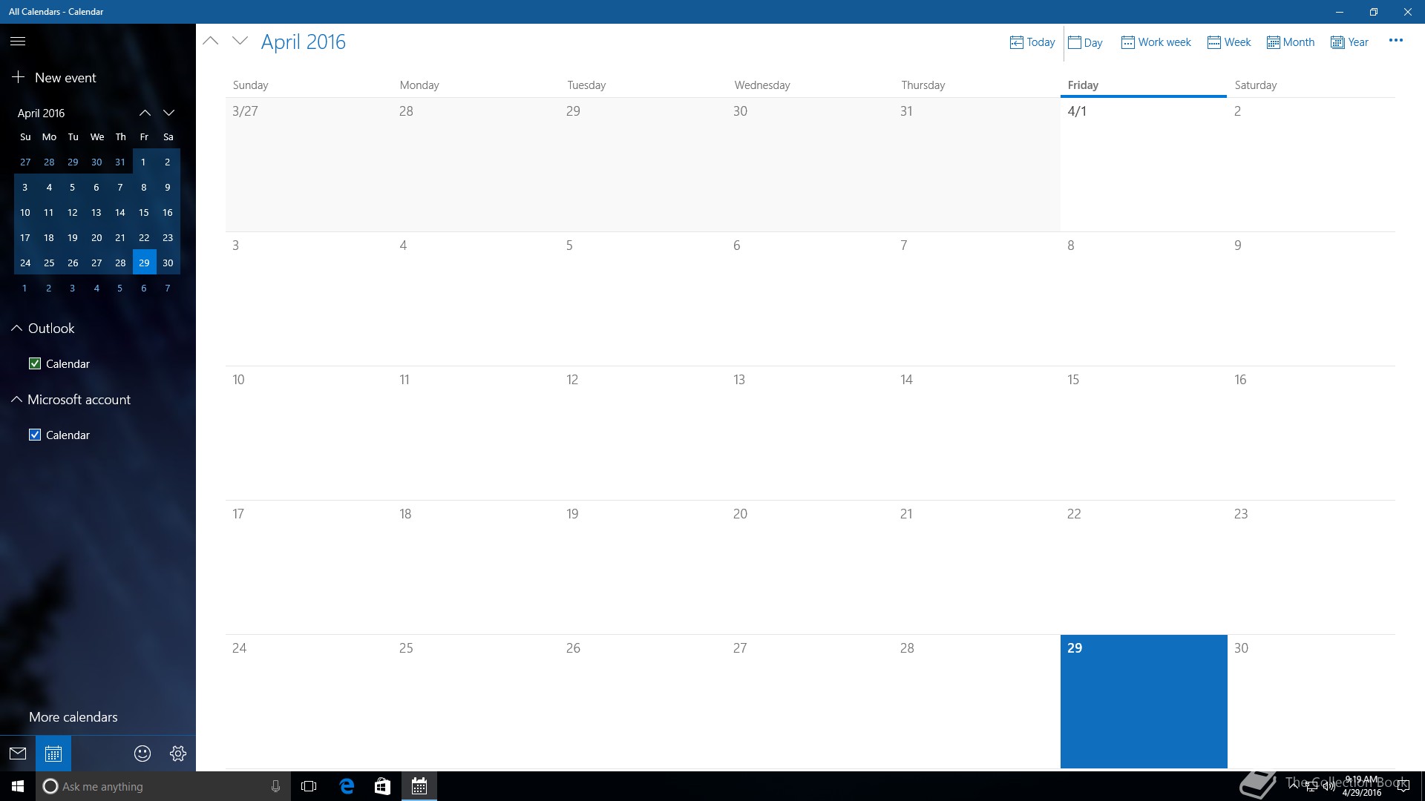
Task: Open More calendars
Action: pyautogui.click(x=73, y=717)
